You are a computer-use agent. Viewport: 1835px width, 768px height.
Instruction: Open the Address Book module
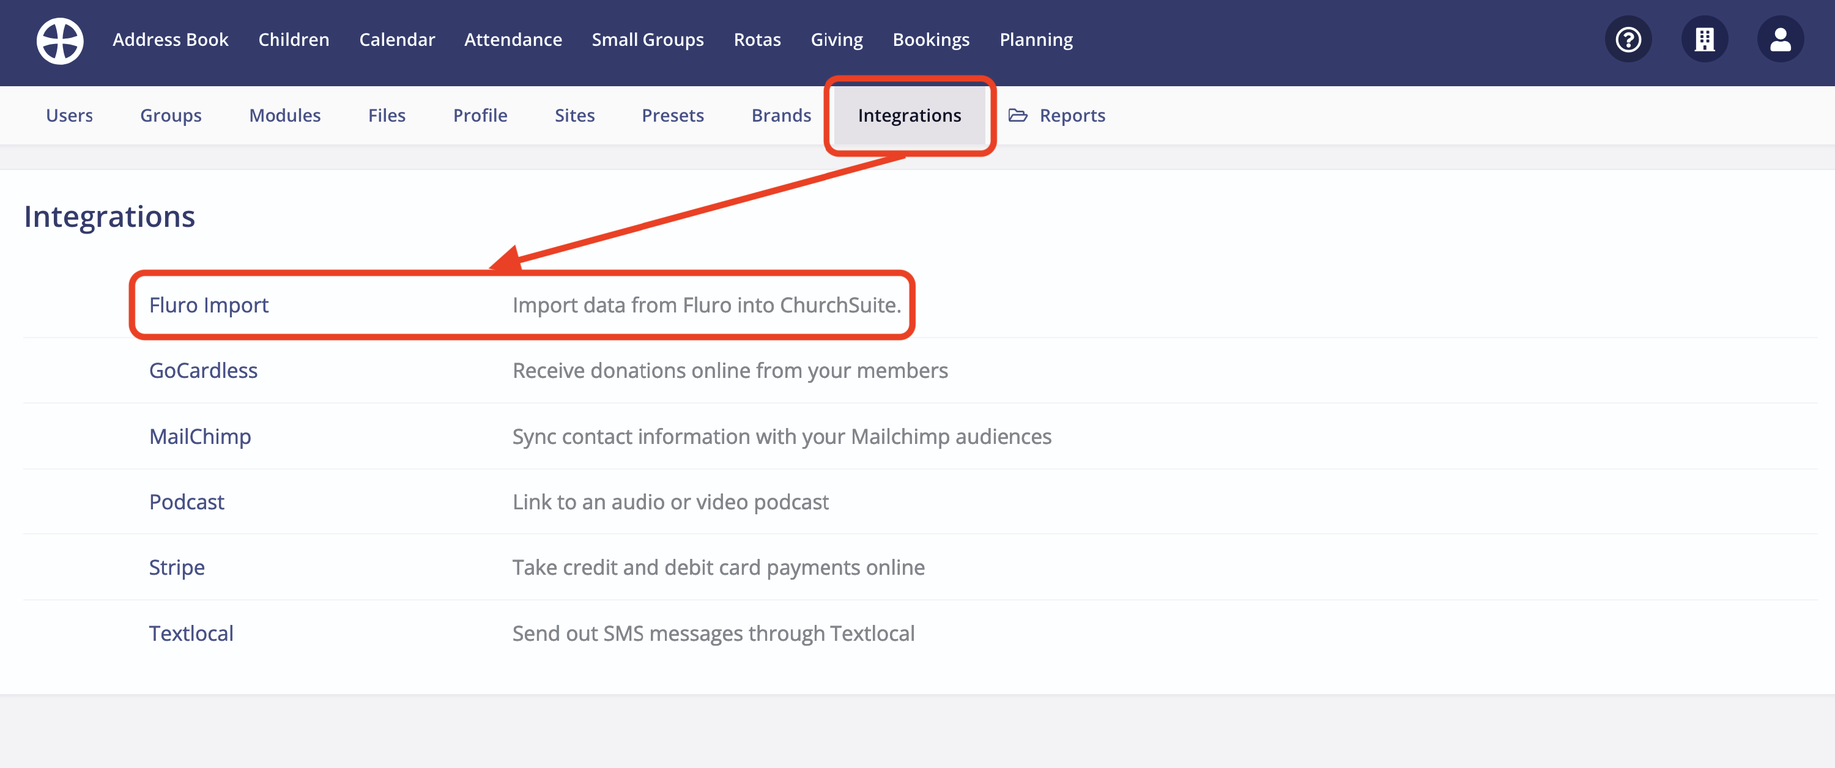[170, 39]
